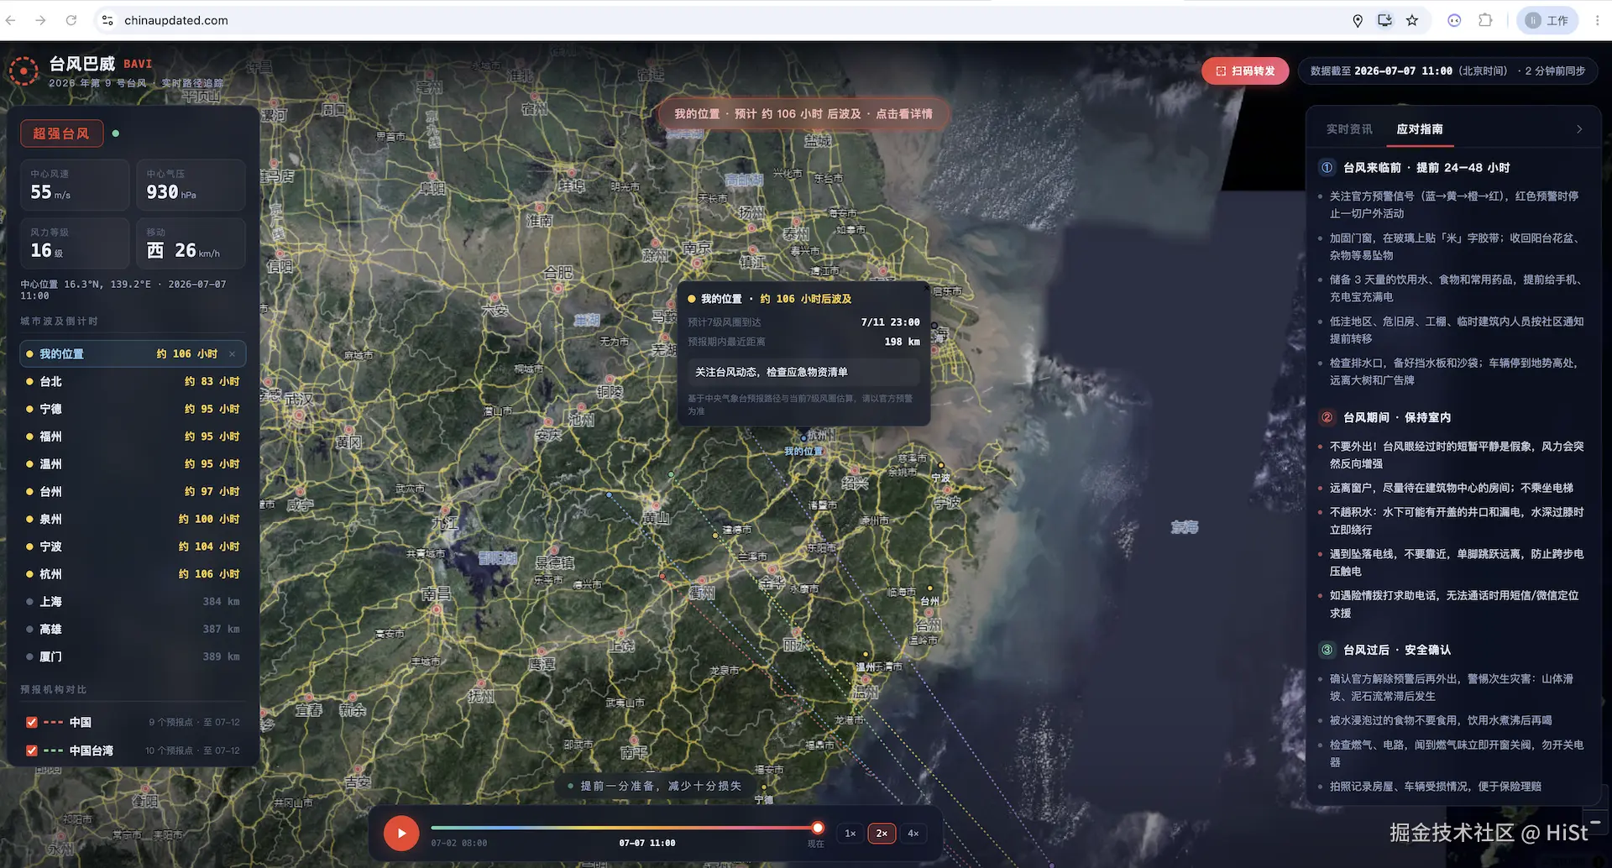Screen dimensions: 1612x868
Task: Click the timeline slider handle at 现在
Action: pos(818,828)
